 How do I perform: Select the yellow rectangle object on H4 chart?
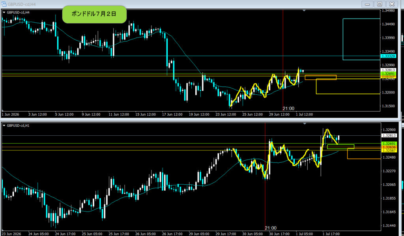[348, 86]
